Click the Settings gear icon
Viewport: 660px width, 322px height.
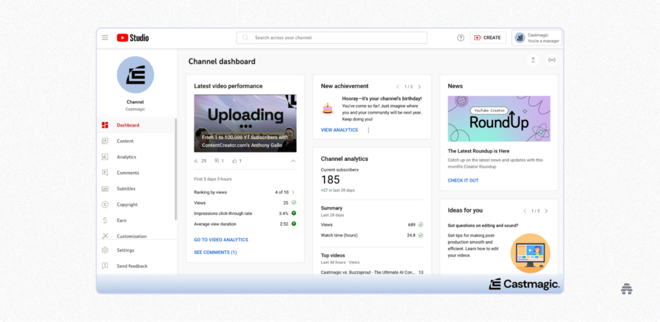click(x=105, y=250)
